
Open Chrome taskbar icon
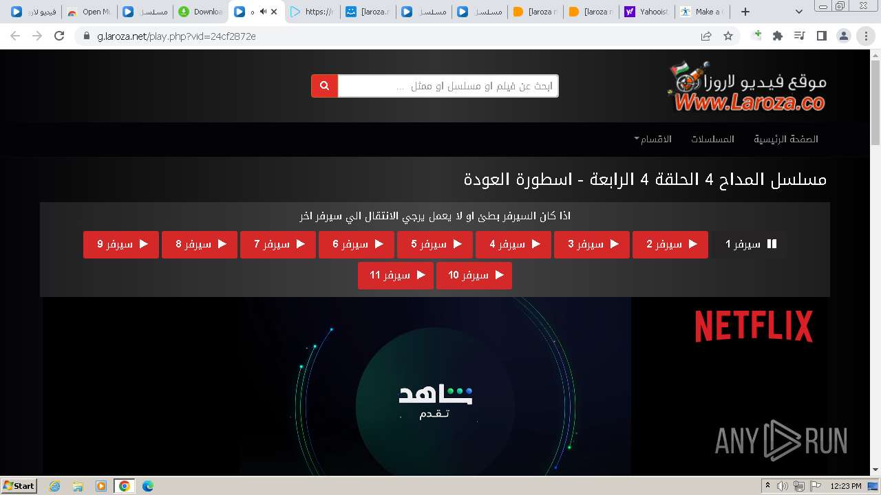tap(125, 486)
